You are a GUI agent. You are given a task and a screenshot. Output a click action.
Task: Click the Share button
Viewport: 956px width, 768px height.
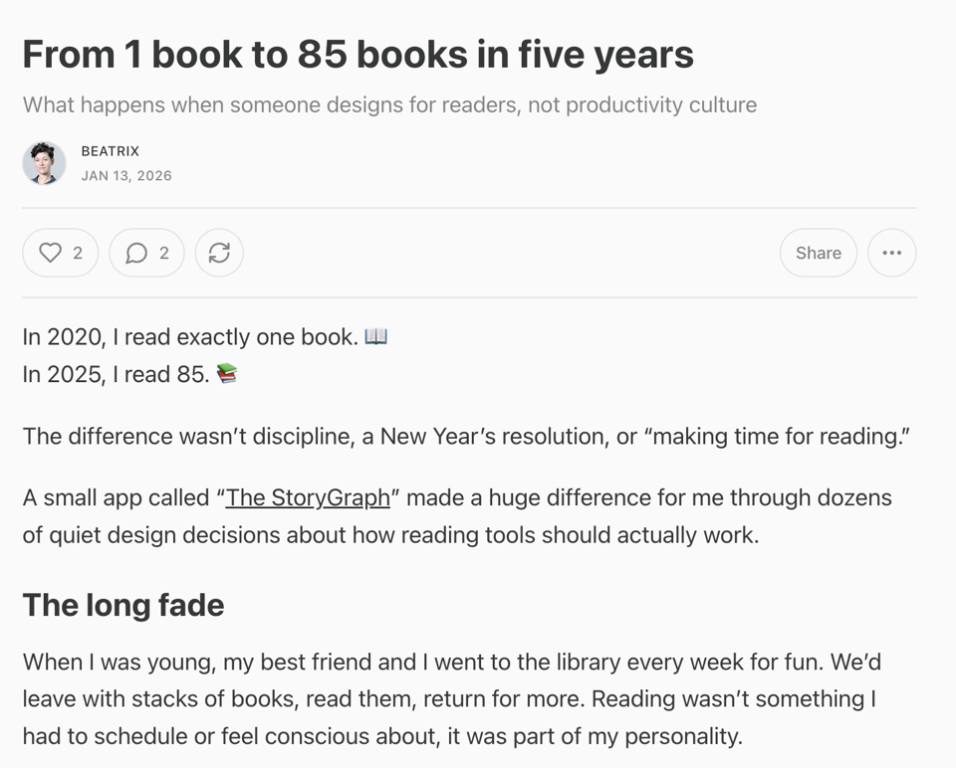pyautogui.click(x=818, y=253)
